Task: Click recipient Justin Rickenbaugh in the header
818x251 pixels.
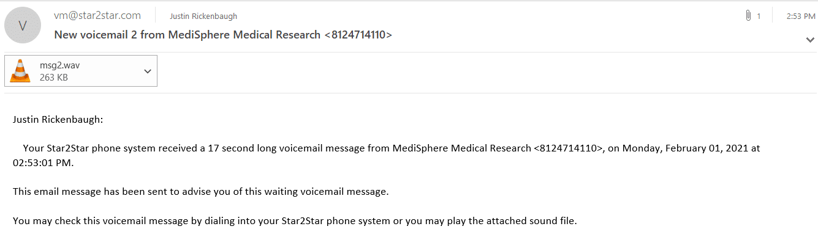Action: [203, 16]
